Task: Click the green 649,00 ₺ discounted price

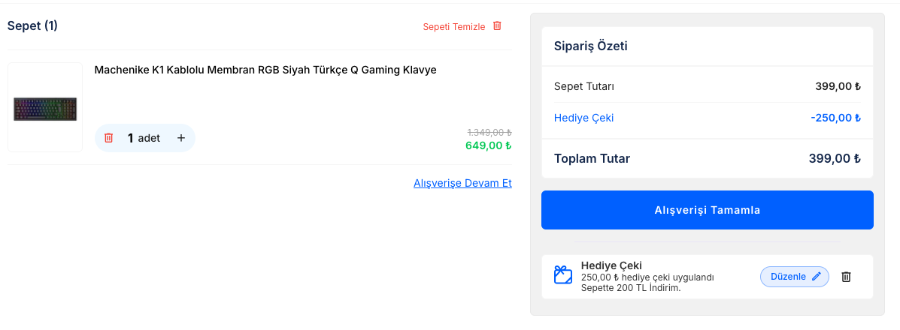Action: (488, 145)
